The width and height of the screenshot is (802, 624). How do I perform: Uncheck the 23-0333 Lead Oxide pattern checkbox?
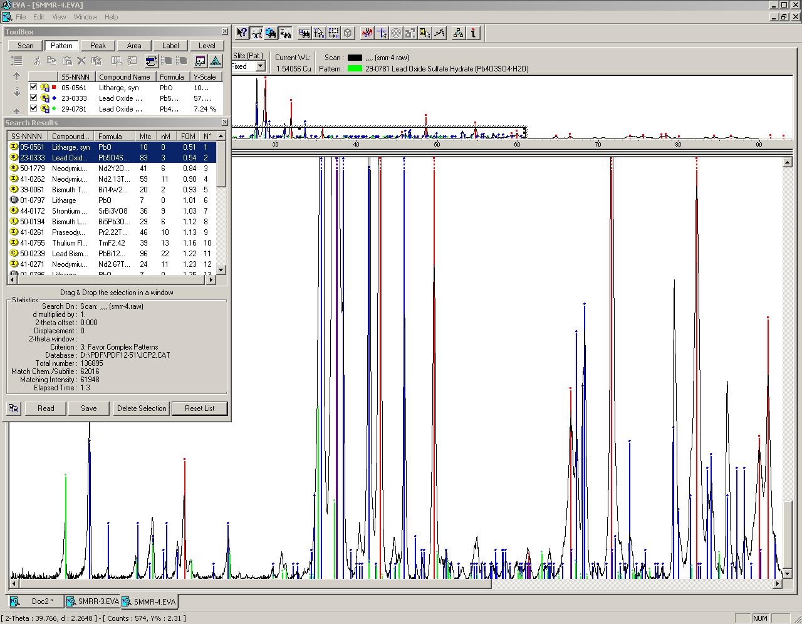(34, 98)
